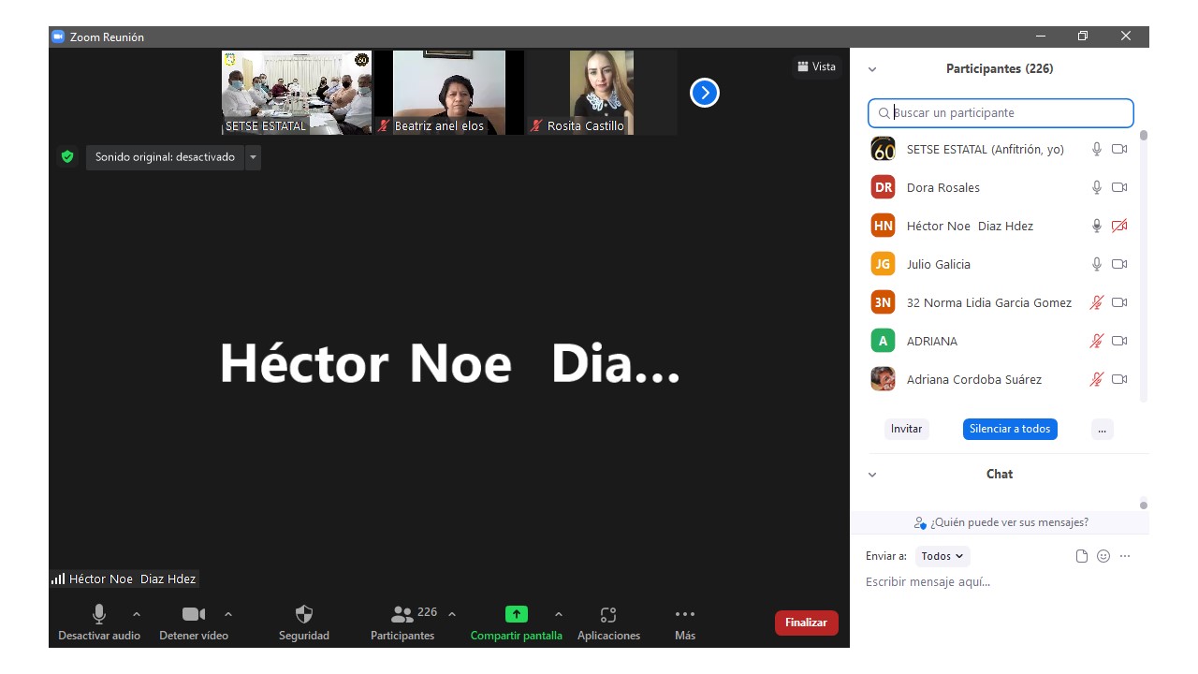Stop camera with Detener vídeo button
Viewport: 1198px width, 674px height.
click(x=194, y=623)
